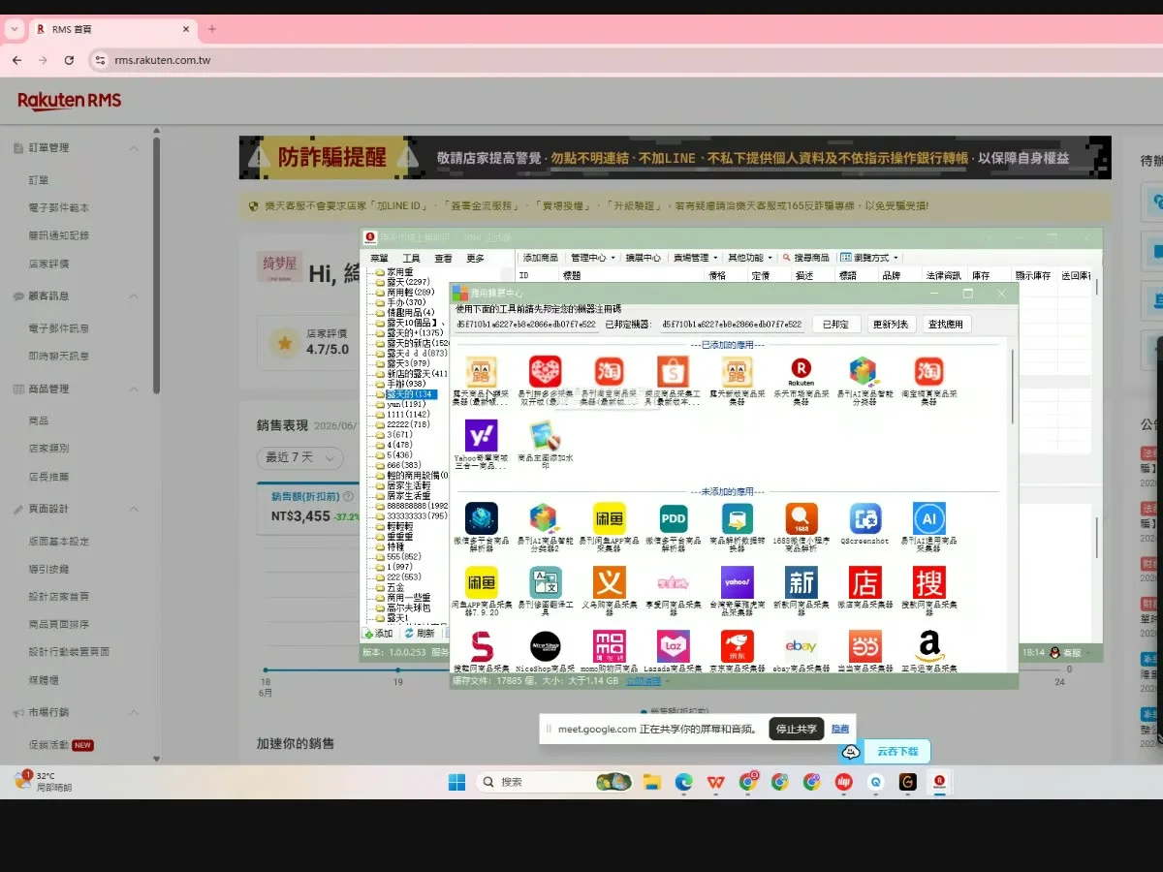Open the PDD multi-platform parser icon

click(x=673, y=518)
